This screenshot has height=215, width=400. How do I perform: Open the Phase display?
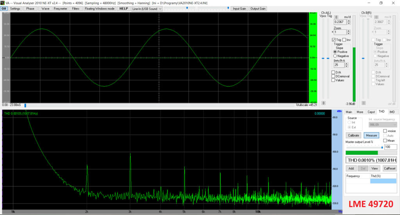30,9
